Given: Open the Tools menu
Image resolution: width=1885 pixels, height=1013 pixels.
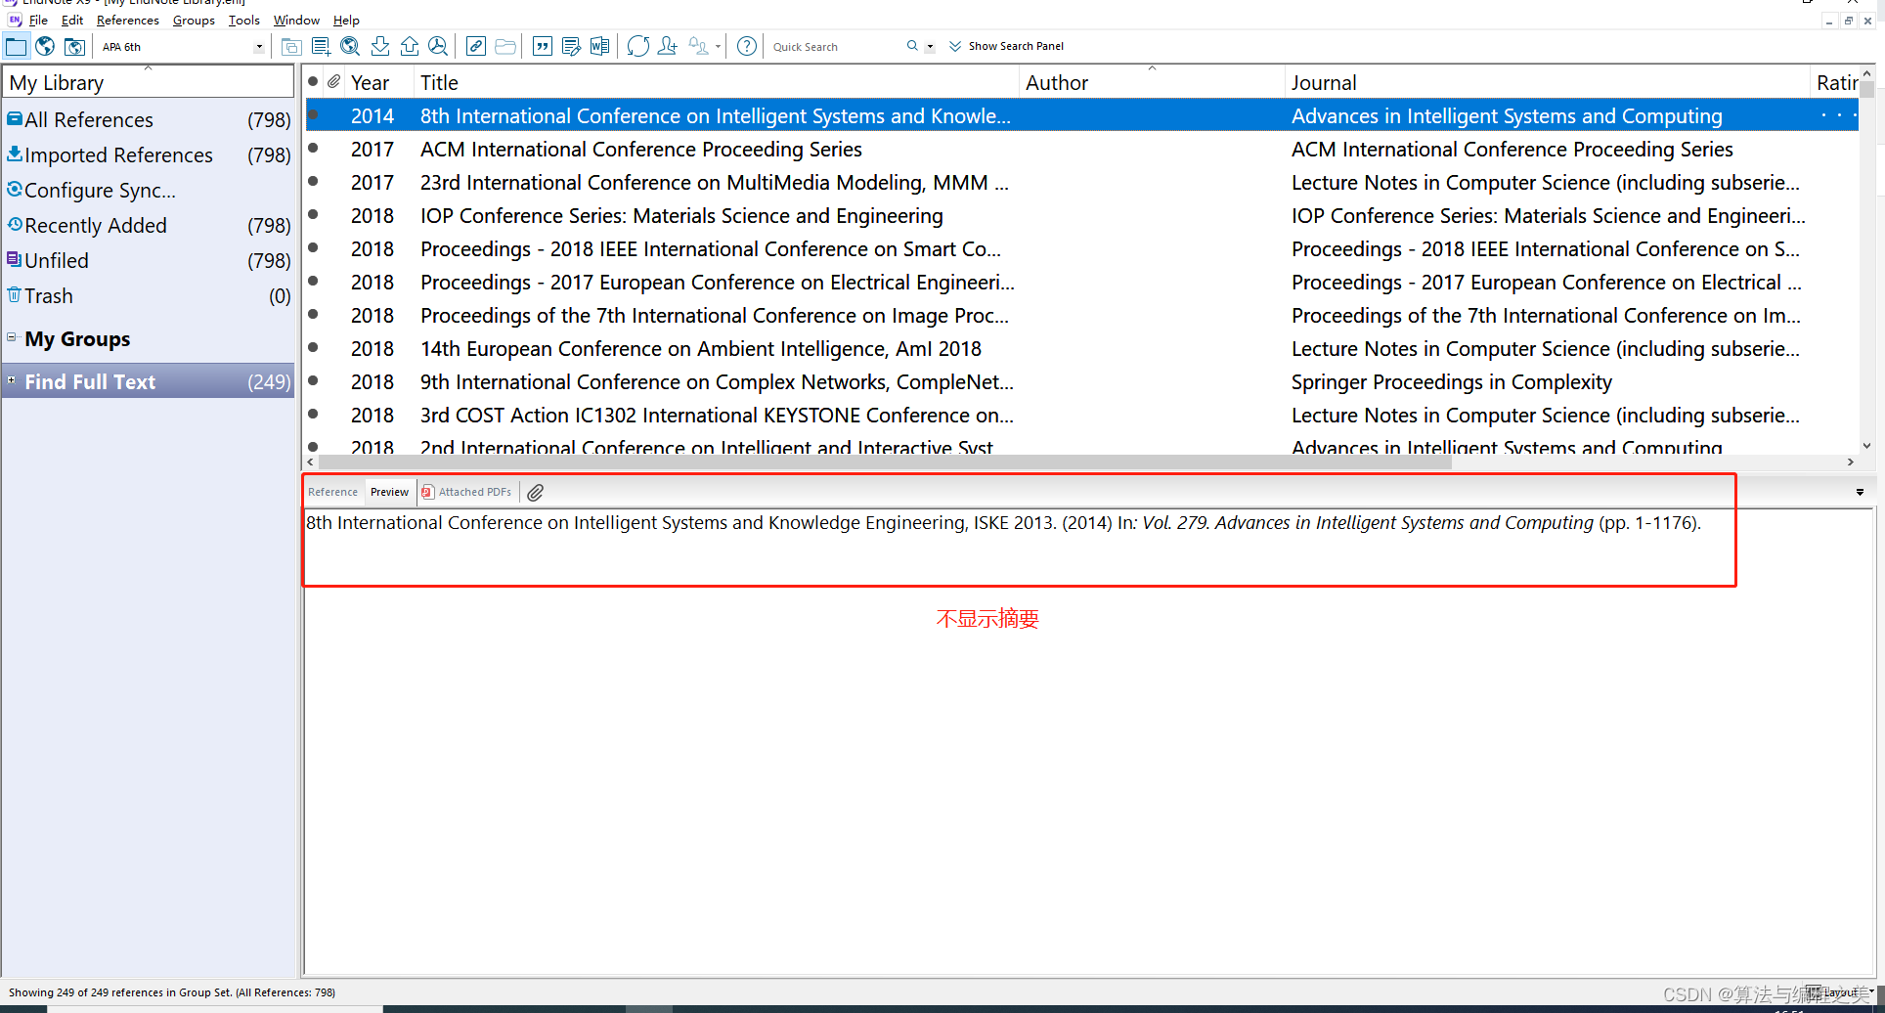Looking at the screenshot, I should coord(244,20).
